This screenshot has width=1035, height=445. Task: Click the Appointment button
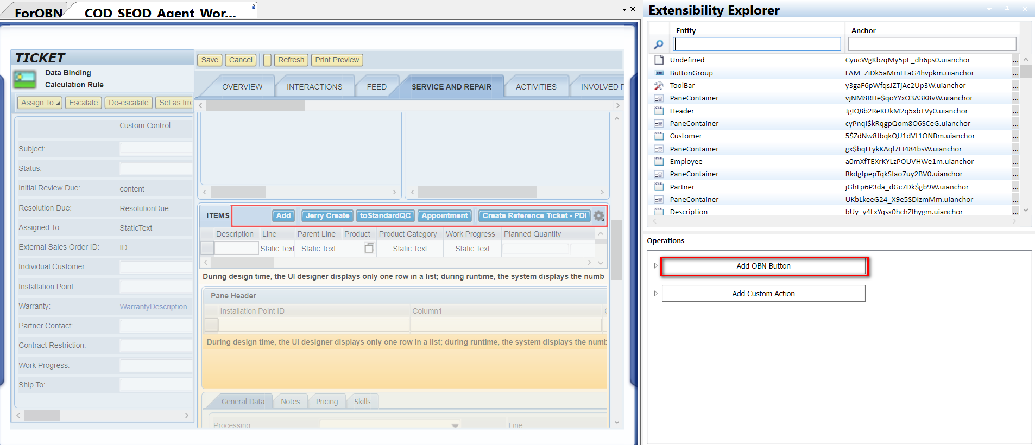tap(445, 216)
